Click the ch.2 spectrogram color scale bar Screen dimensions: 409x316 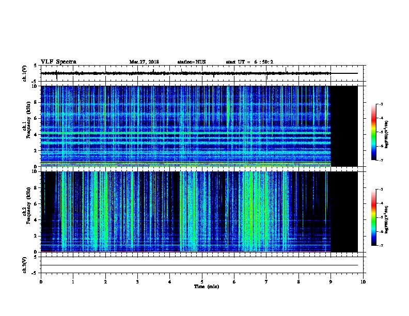point(374,217)
